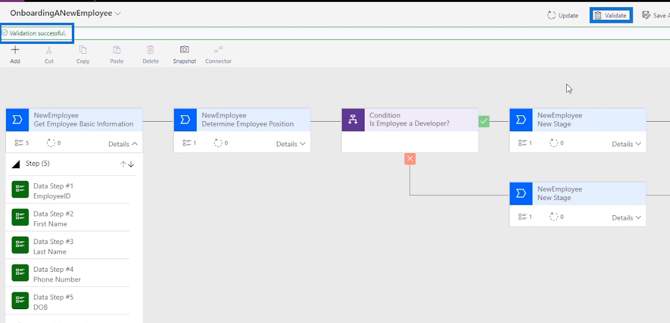Expand Details of Determine Employee Position stage
Screen dimensions: 670x323
[x=291, y=144]
